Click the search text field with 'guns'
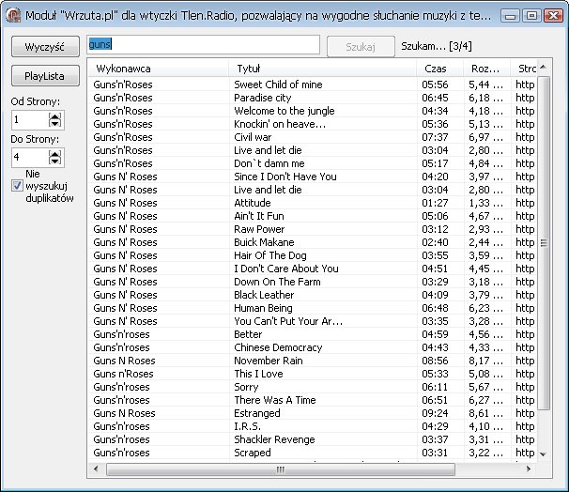 pyautogui.click(x=202, y=46)
